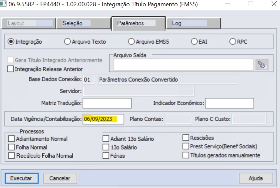The width and height of the screenshot is (280, 188).
Task: Open the Seleção tab
Action: [x=84, y=23]
